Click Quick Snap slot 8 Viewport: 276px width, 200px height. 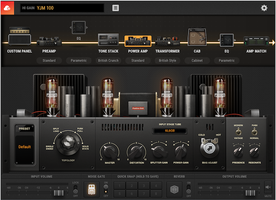pos(156,194)
